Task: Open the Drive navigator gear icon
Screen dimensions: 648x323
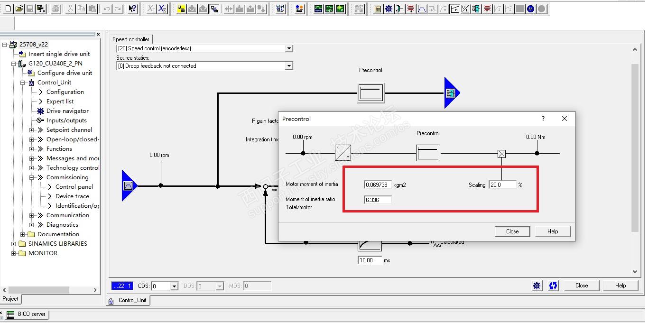Action: (x=389, y=9)
